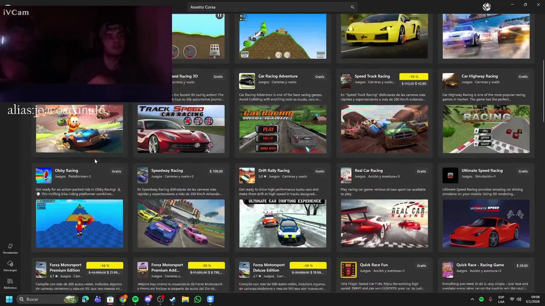545x306 pixels.
Task: Click Gratis button for Drift Rally Racing
Action: click(320, 171)
